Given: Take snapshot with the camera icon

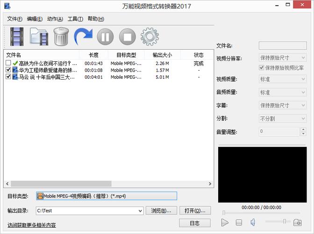Looking at the screenshot, I should [x=297, y=222].
